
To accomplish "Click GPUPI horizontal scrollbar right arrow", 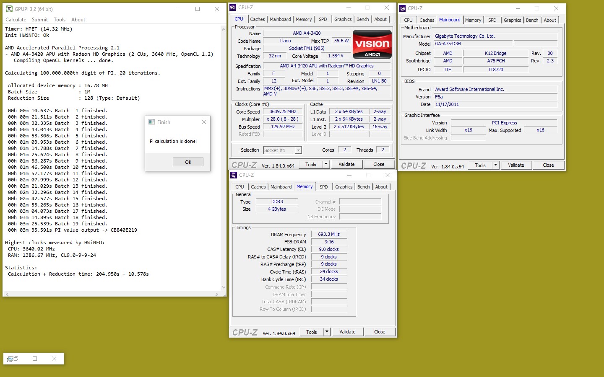I will pyautogui.click(x=217, y=294).
